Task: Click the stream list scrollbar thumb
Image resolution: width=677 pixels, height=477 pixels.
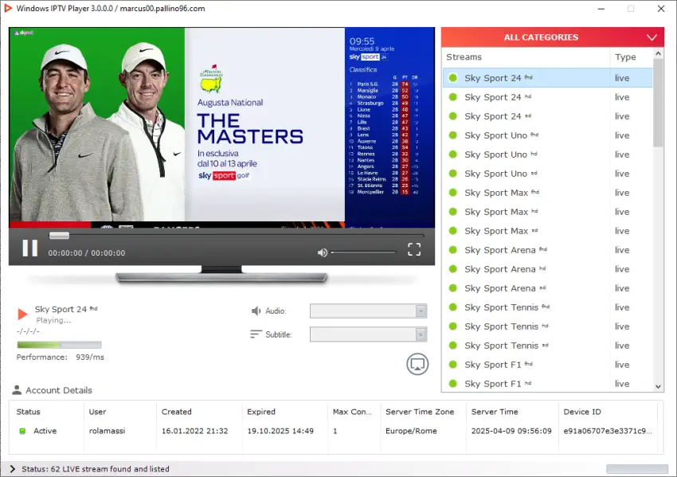Action: 658,103
